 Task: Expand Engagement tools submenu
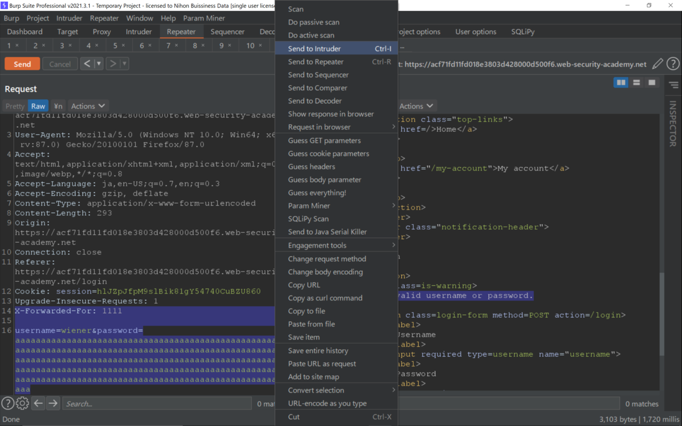(x=336, y=245)
